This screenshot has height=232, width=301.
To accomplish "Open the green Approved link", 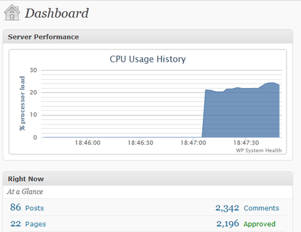I will tap(260, 224).
